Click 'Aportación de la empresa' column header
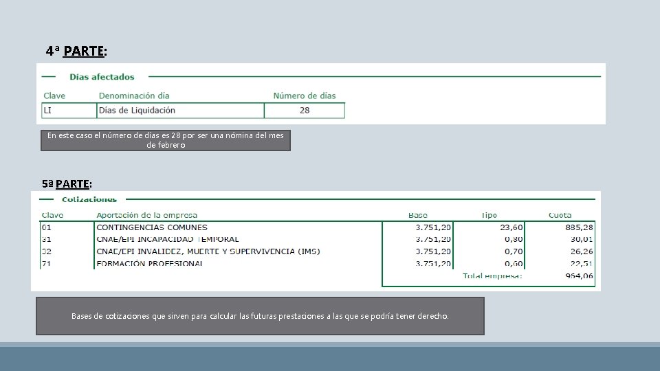 [146, 215]
